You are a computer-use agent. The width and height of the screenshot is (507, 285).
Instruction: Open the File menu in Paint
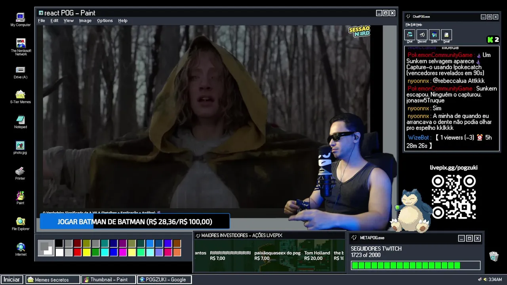click(41, 21)
